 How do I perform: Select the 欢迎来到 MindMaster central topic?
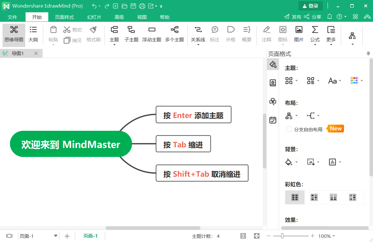(x=71, y=144)
